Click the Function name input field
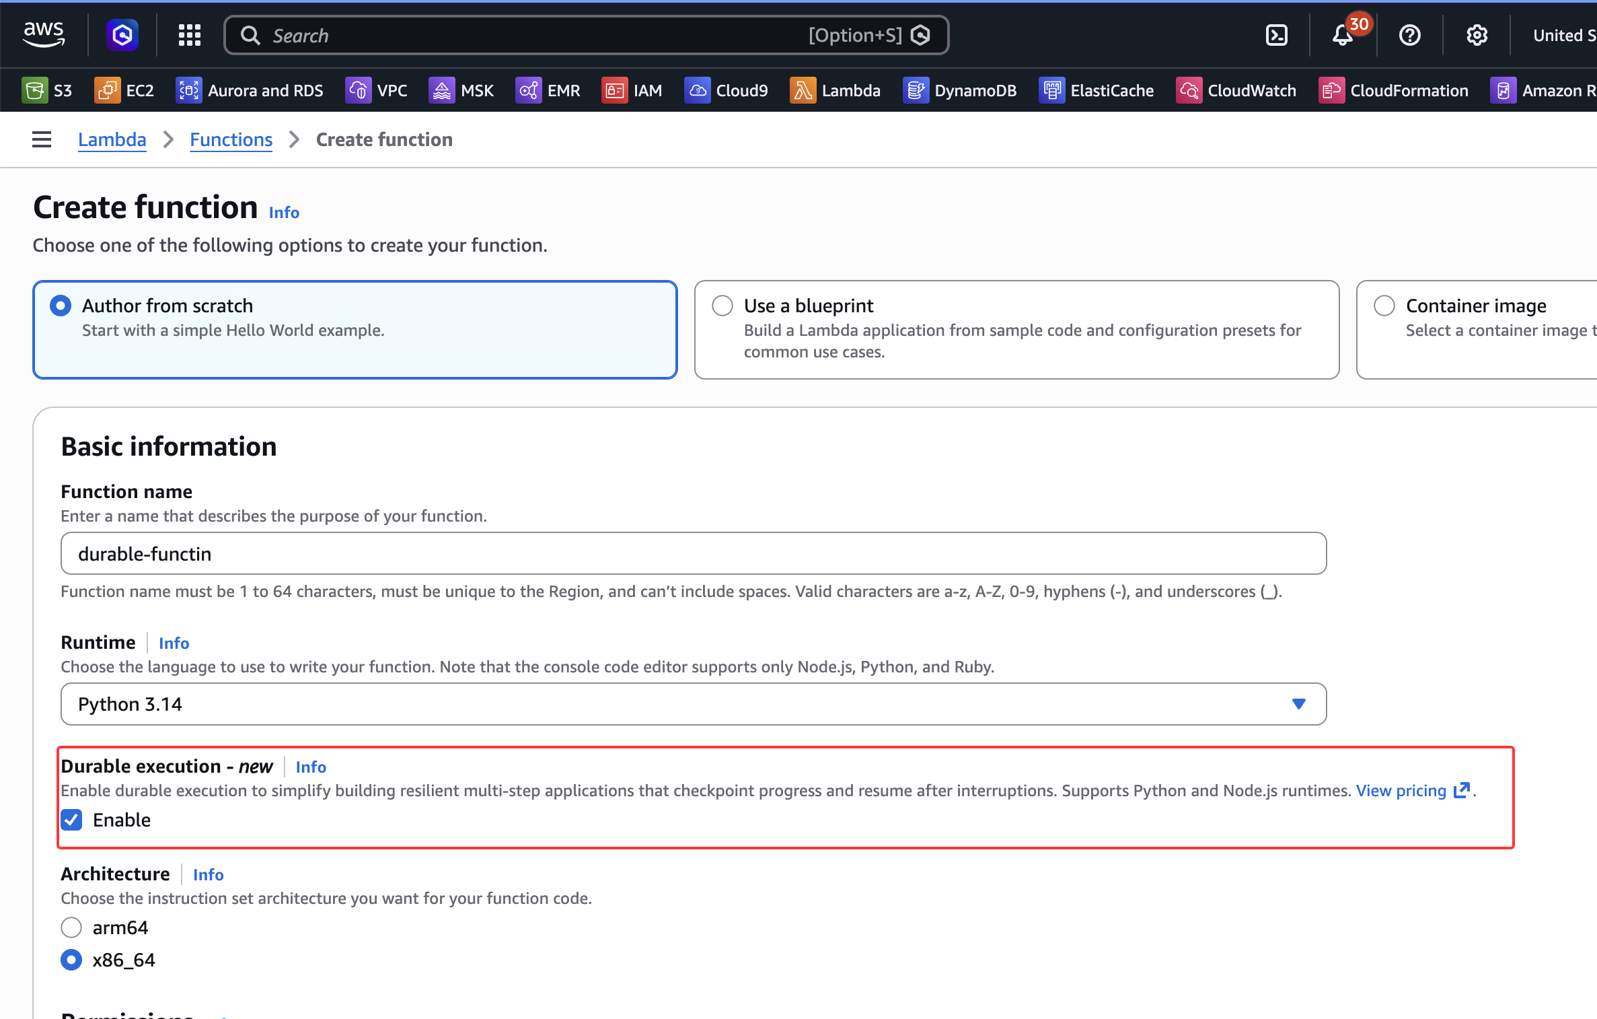 [x=693, y=553]
